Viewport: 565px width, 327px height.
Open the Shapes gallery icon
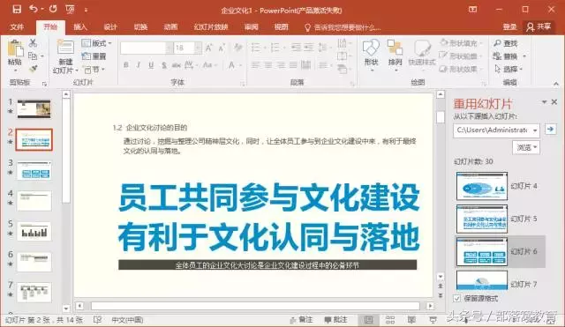coord(371,48)
